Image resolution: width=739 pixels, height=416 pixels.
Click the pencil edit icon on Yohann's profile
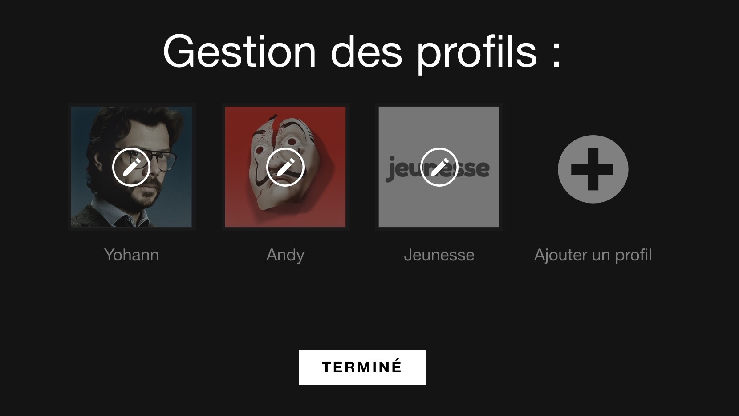click(131, 167)
